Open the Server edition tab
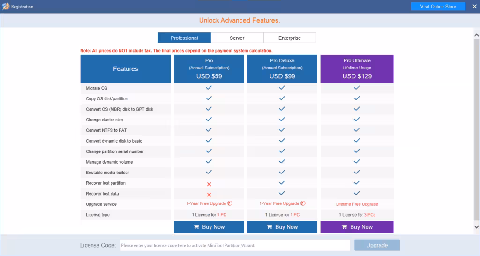 (237, 38)
